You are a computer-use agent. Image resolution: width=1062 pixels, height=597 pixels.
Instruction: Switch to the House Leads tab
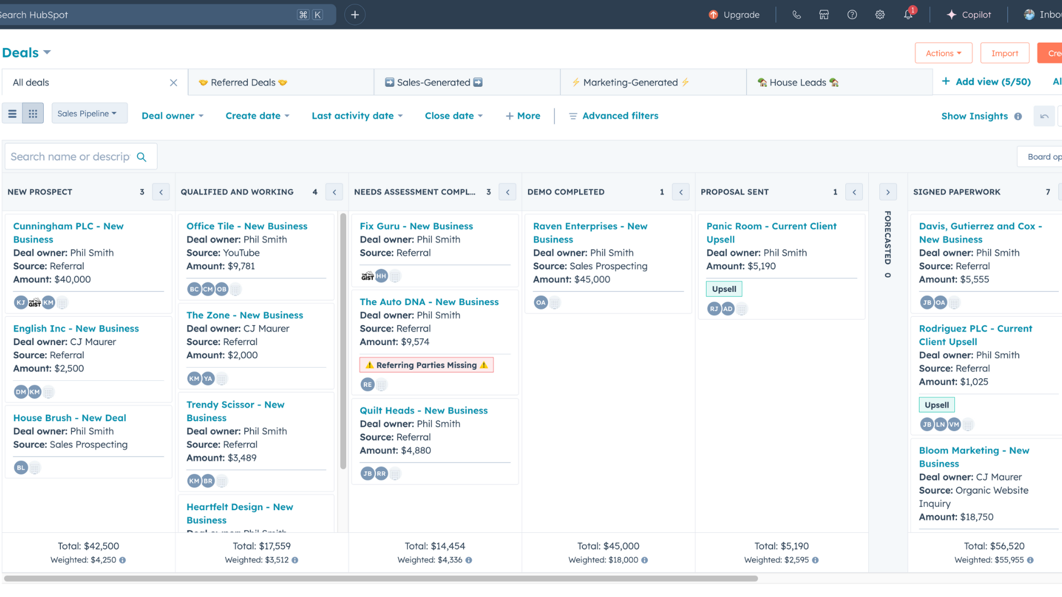[798, 82]
